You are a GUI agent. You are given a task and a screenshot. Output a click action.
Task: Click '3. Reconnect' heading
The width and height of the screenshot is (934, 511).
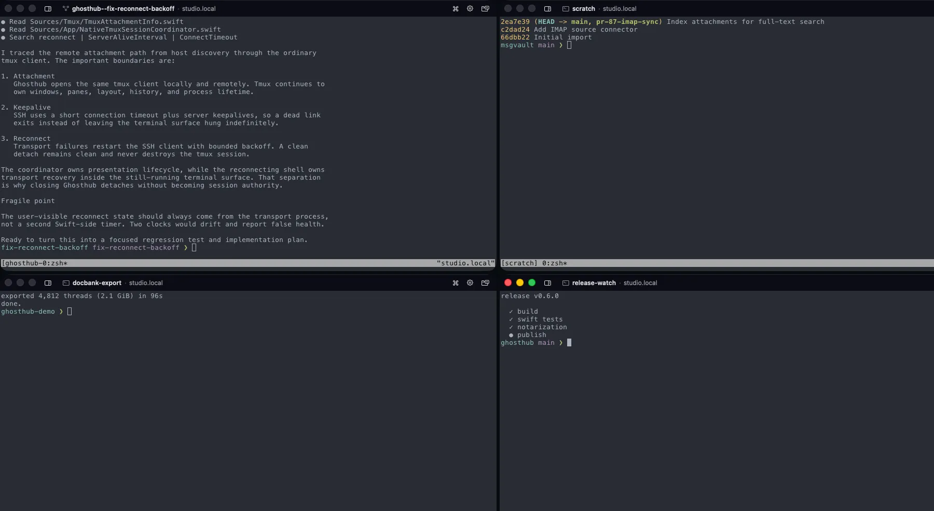(x=26, y=139)
